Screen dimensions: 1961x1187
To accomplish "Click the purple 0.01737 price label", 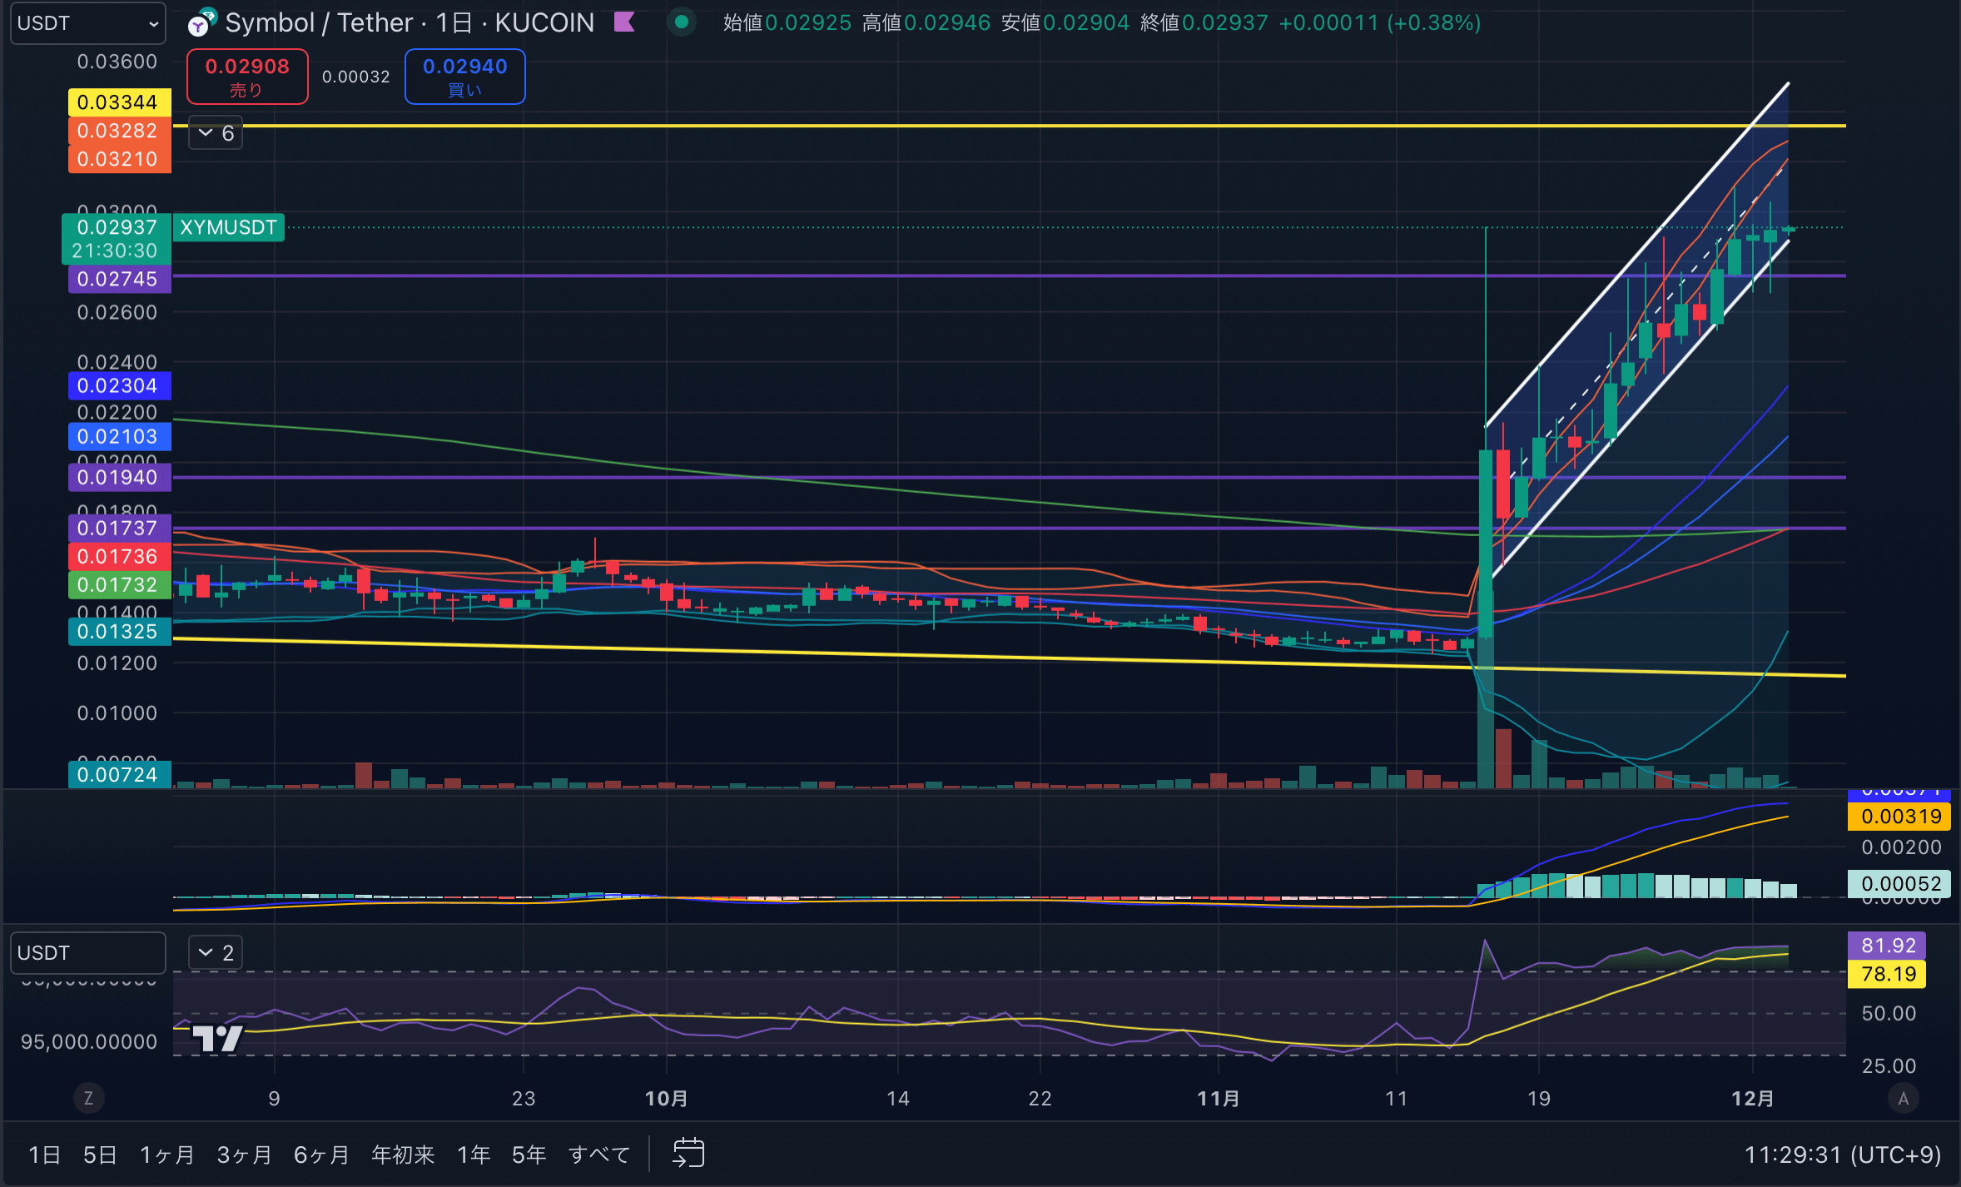I will (119, 528).
